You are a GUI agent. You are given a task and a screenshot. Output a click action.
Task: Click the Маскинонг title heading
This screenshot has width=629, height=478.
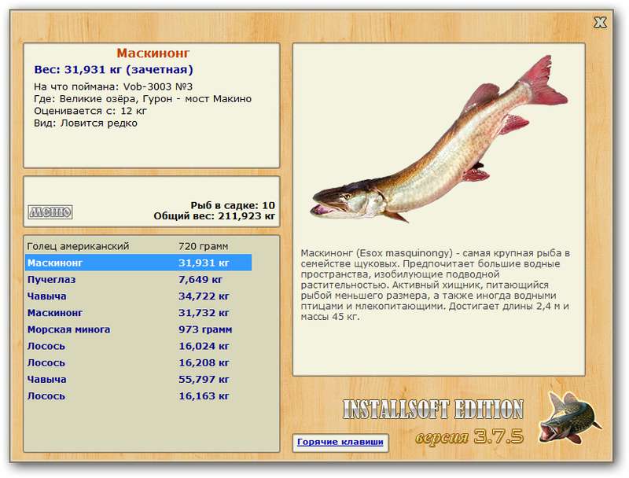pos(153,53)
